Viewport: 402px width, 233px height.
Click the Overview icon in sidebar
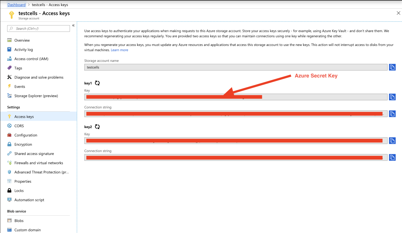point(9,40)
